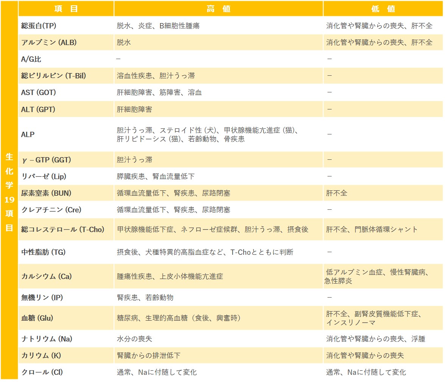Click the カルシウム (Ca) row label
This screenshot has height=382, width=445.
(x=47, y=276)
